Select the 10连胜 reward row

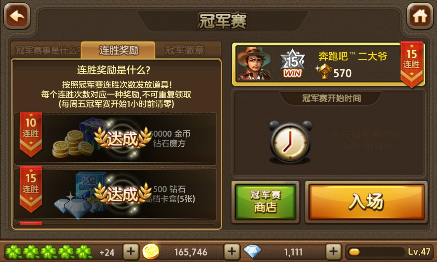click(115, 139)
